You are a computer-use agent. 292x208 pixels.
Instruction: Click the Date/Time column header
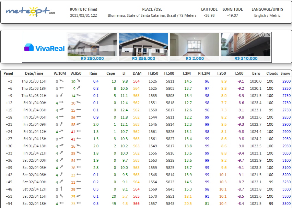coord(34,73)
